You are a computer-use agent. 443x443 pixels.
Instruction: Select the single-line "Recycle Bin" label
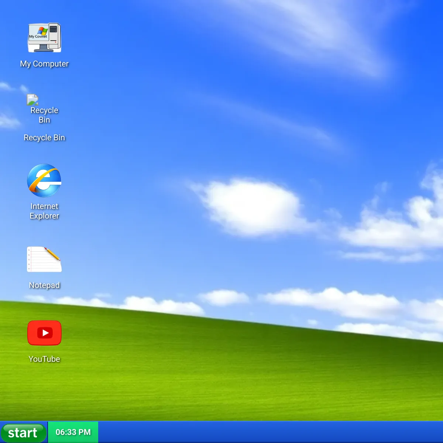[x=44, y=138]
